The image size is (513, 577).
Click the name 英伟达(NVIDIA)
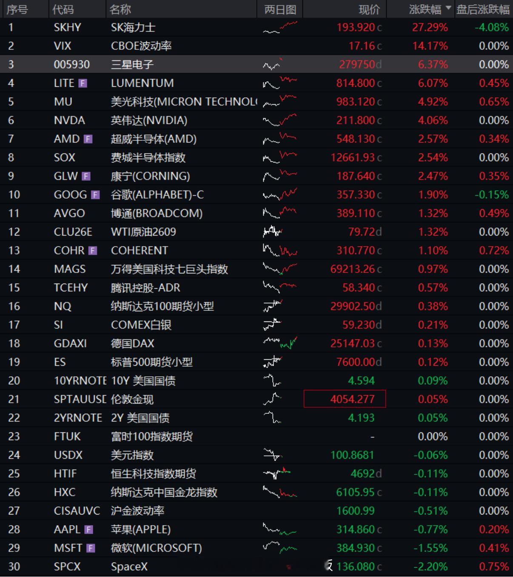coord(149,120)
